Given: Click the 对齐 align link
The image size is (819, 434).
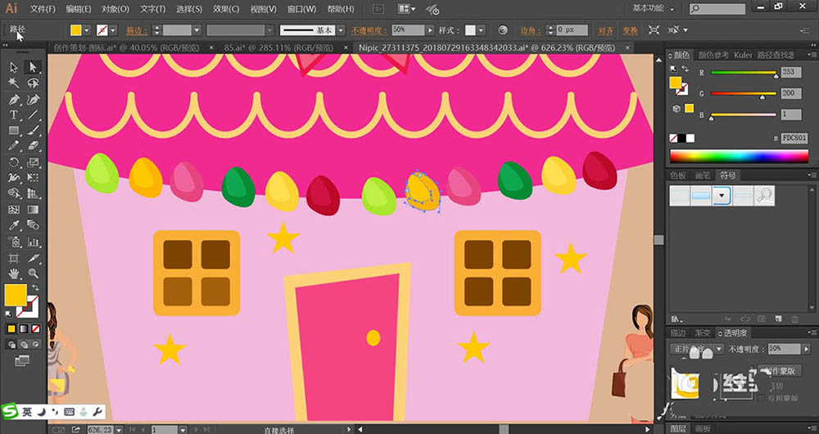Looking at the screenshot, I should click(x=606, y=30).
